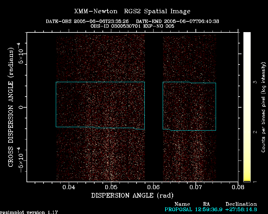
Task: Click the y-axis tick label 0
Action: (x=21, y=107)
